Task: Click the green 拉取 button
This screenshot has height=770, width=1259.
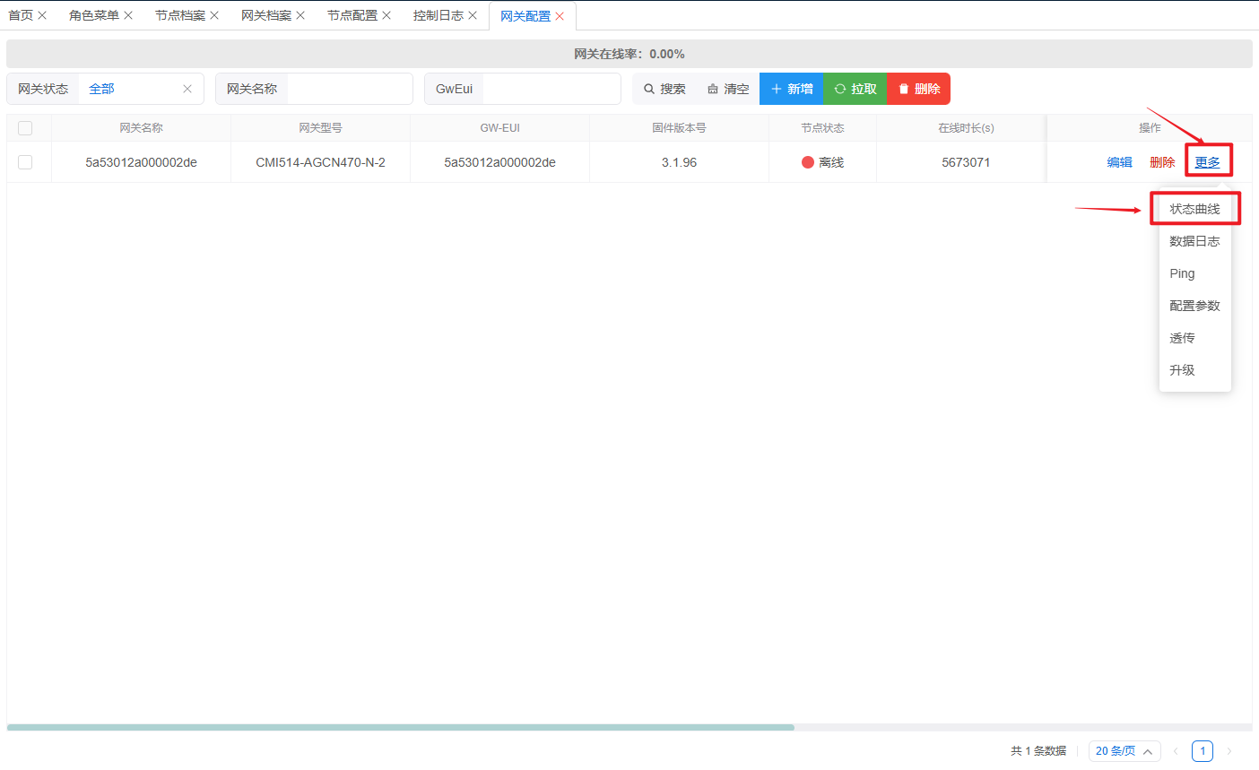Action: coord(855,89)
